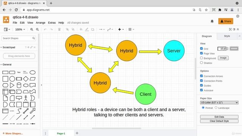Image resolution: width=242 pixels, height=136 pixels.
Task: Toggle the format panel icon
Action: tap(234, 29)
